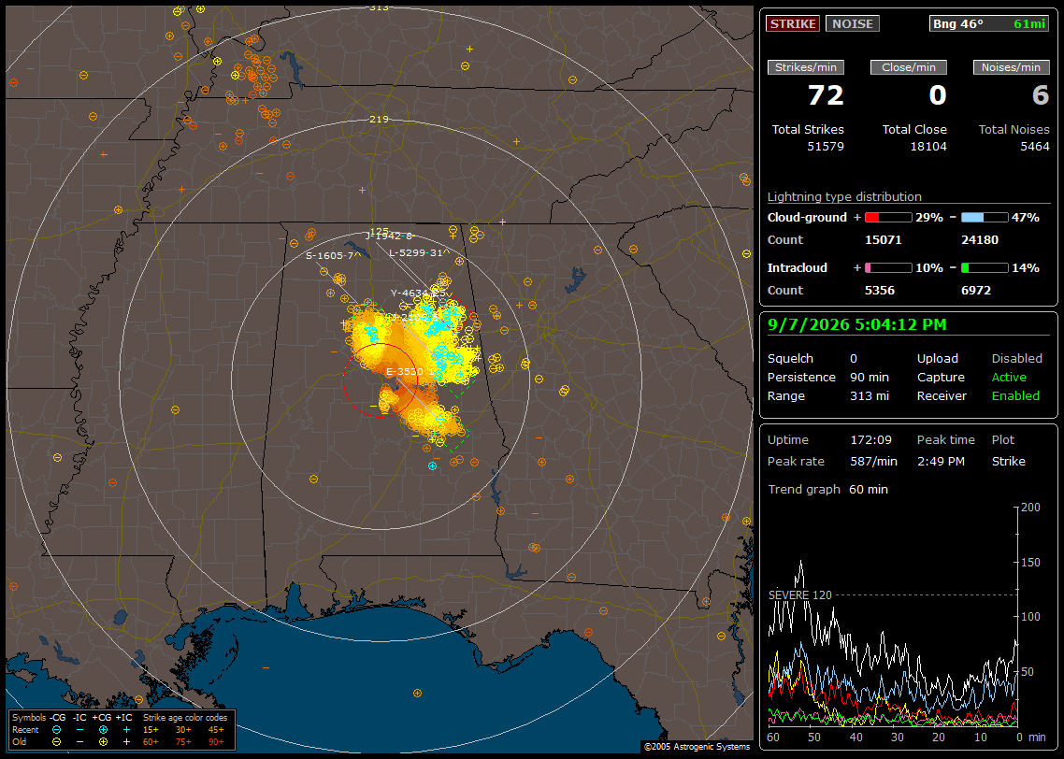Click the Recent -CG legend symbol
The width and height of the screenshot is (1064, 759).
coord(56,730)
